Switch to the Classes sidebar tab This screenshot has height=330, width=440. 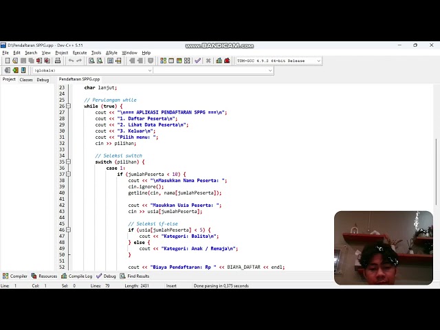click(26, 80)
